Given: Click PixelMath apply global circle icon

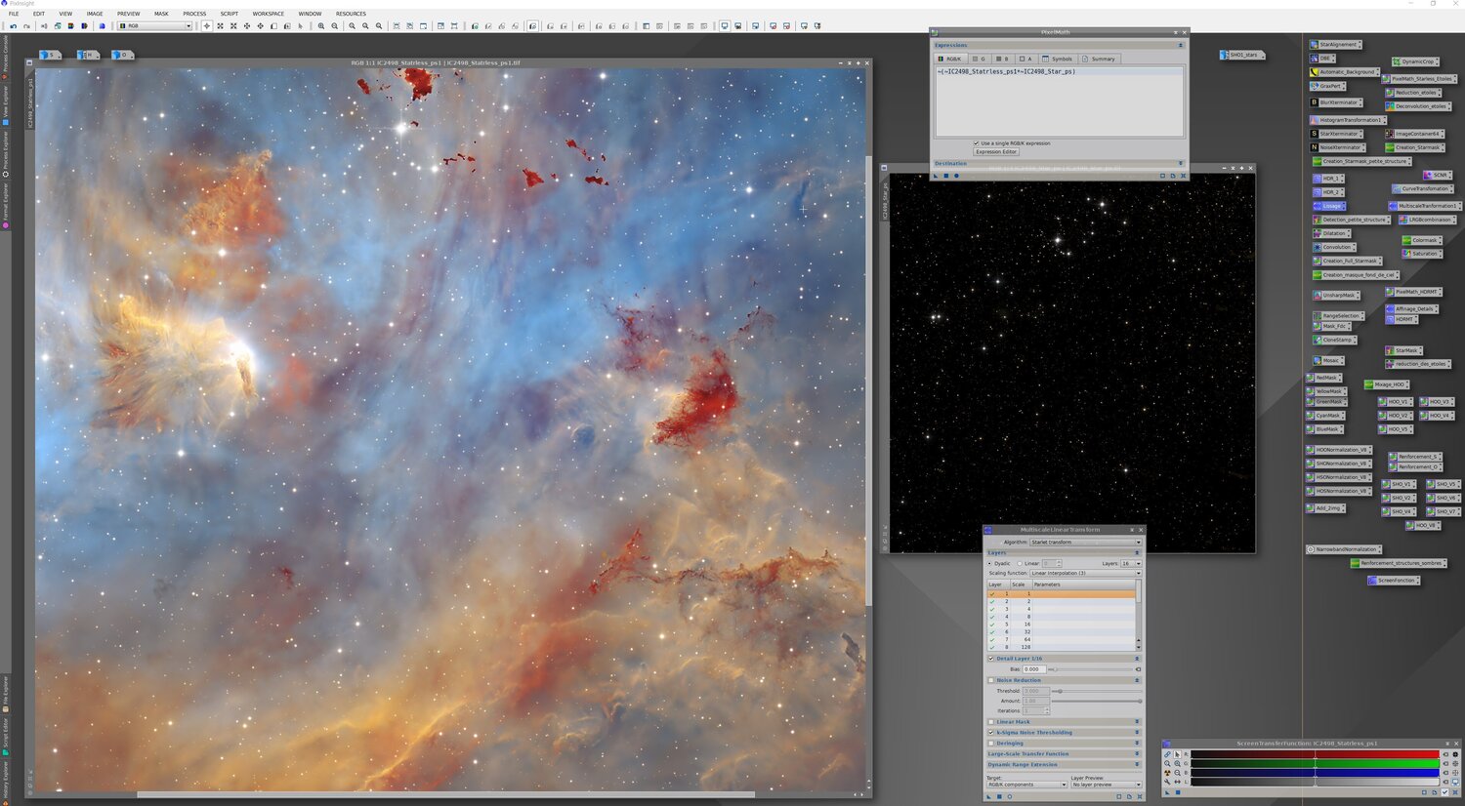Looking at the screenshot, I should pos(956,176).
